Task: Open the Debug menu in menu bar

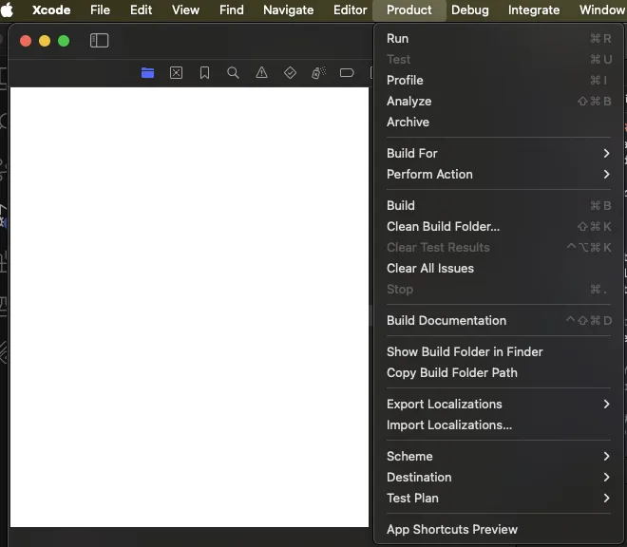Action: point(469,10)
